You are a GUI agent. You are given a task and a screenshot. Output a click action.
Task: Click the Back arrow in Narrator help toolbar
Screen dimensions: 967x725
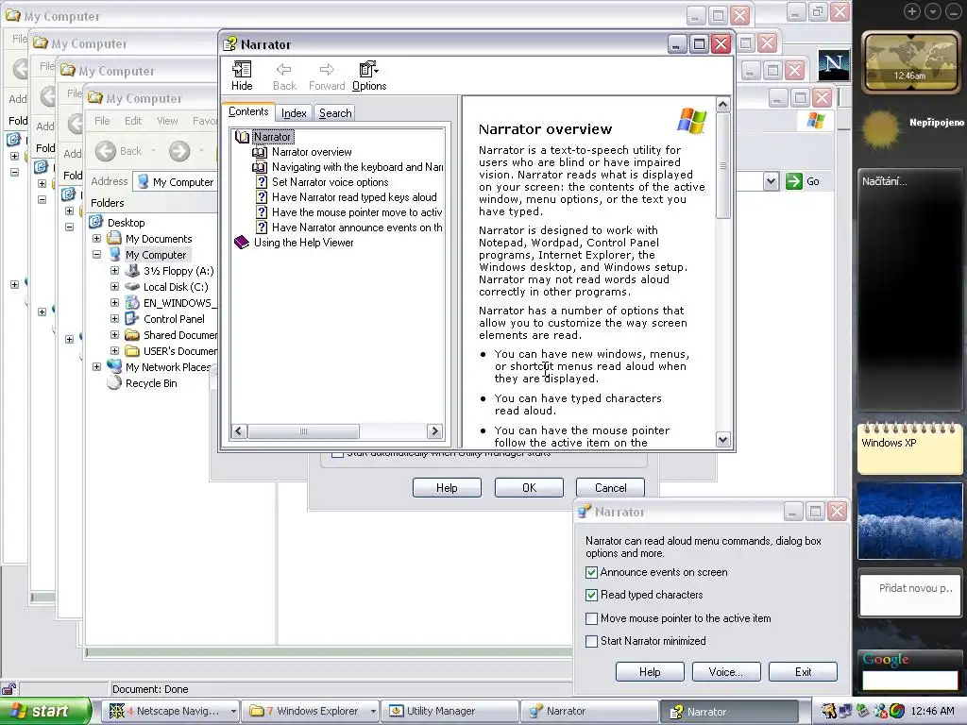pos(284,76)
